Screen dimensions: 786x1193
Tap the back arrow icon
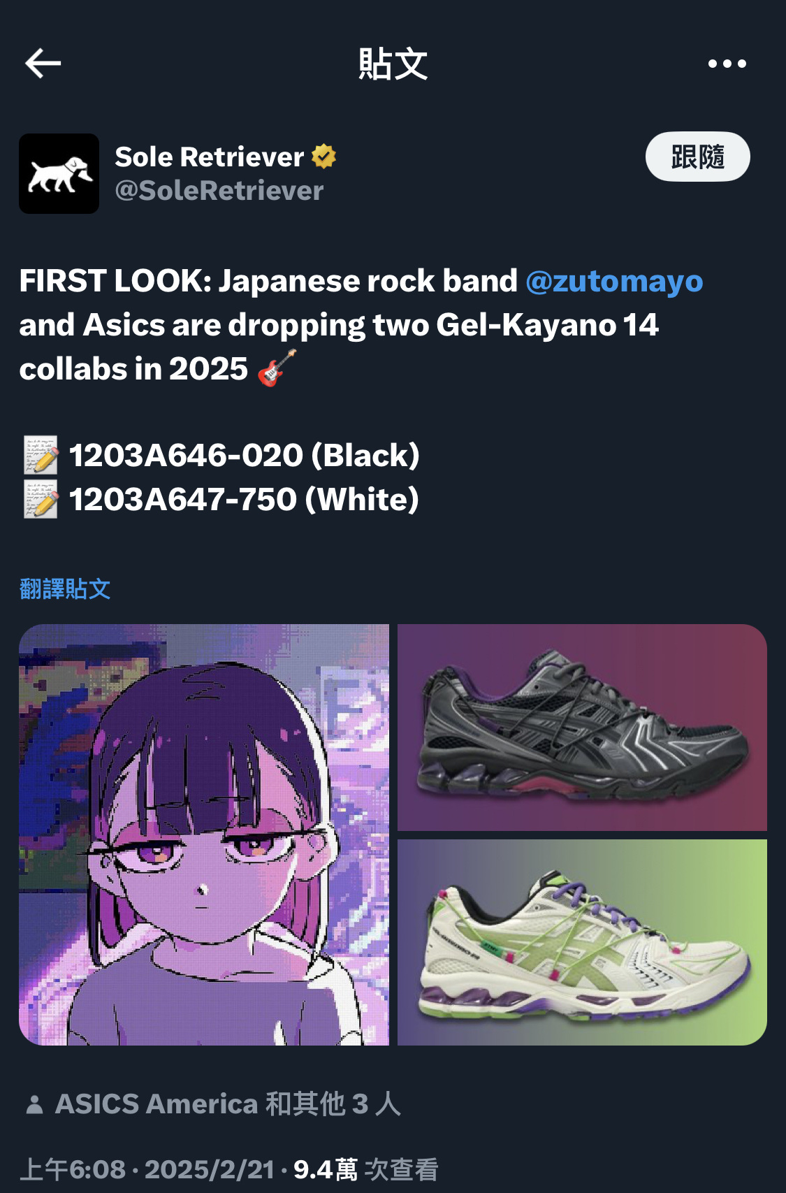(x=43, y=64)
